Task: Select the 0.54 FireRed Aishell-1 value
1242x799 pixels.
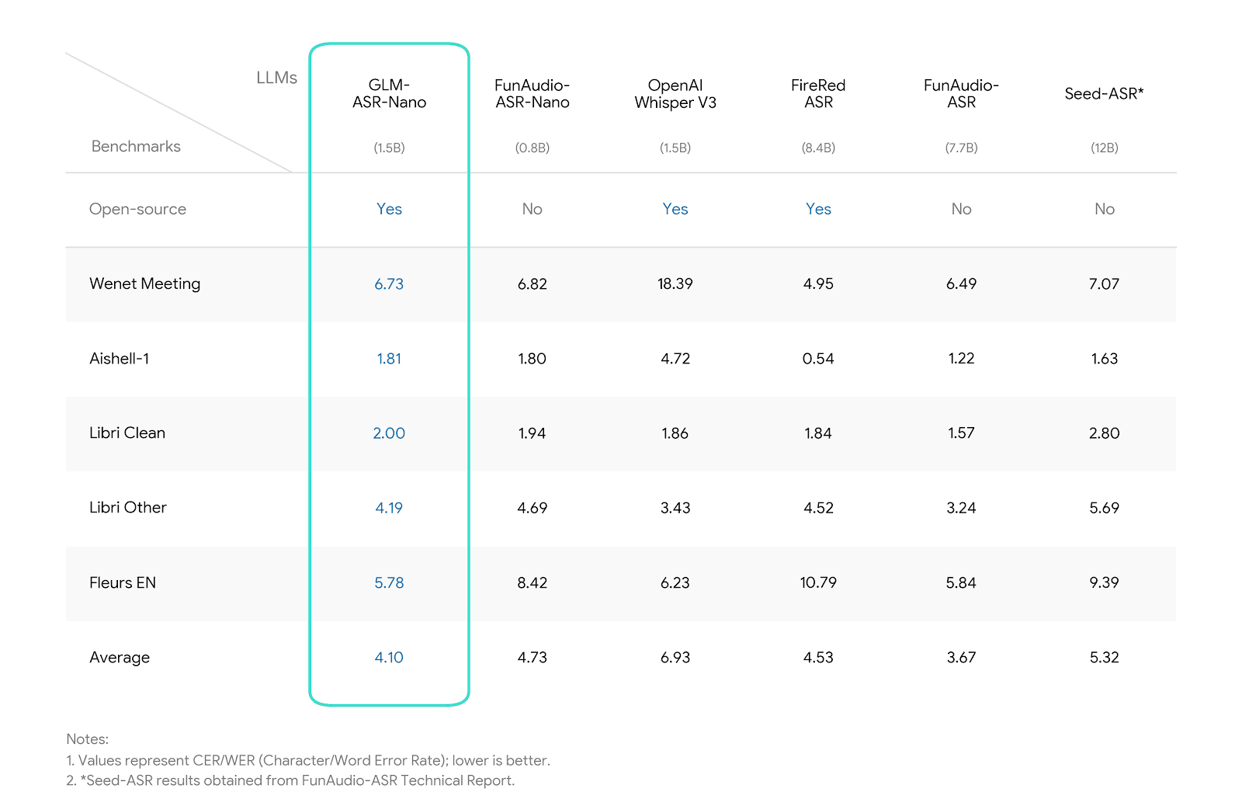Action: pos(818,359)
